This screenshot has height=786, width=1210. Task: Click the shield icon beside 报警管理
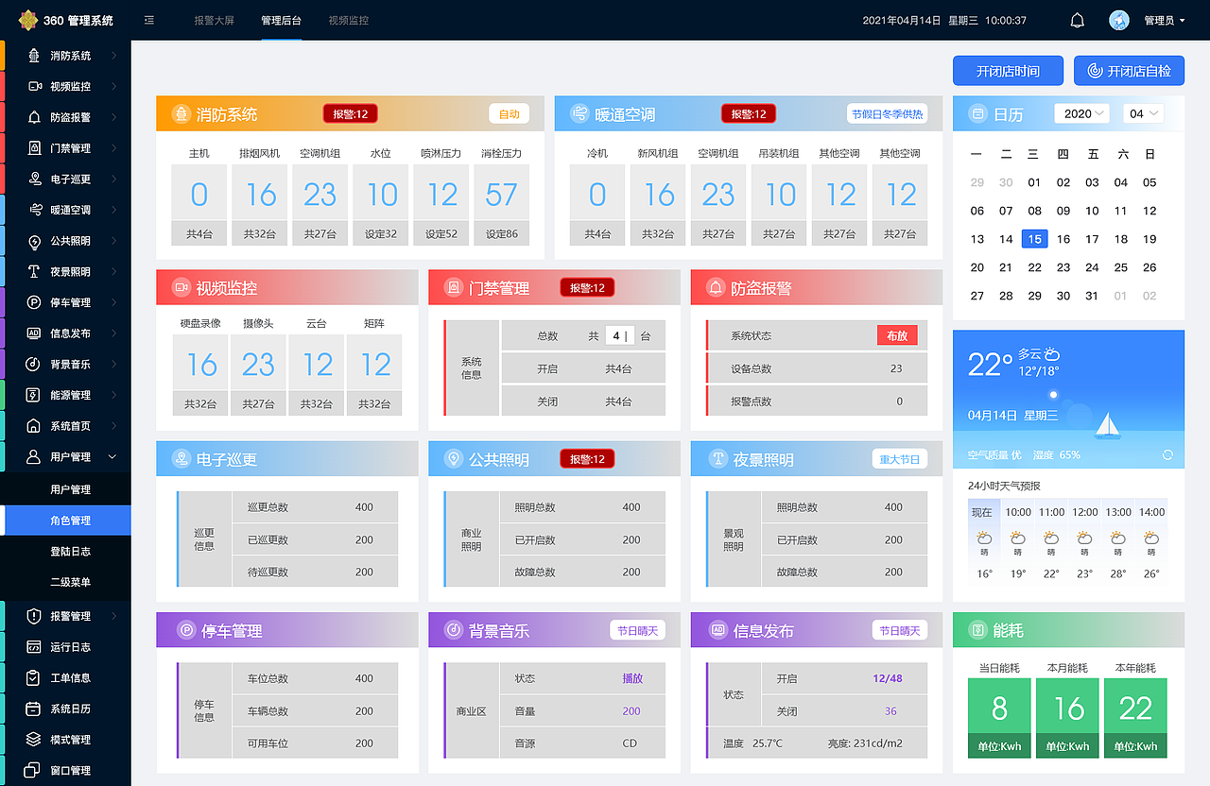click(34, 616)
